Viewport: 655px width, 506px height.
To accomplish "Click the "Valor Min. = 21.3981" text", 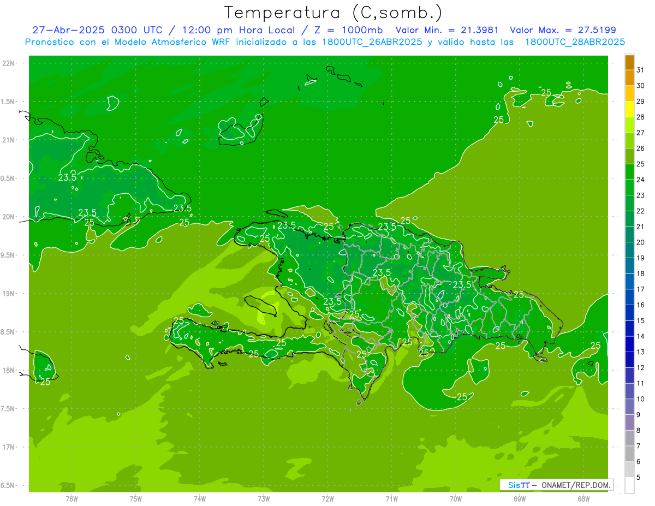I will (447, 30).
